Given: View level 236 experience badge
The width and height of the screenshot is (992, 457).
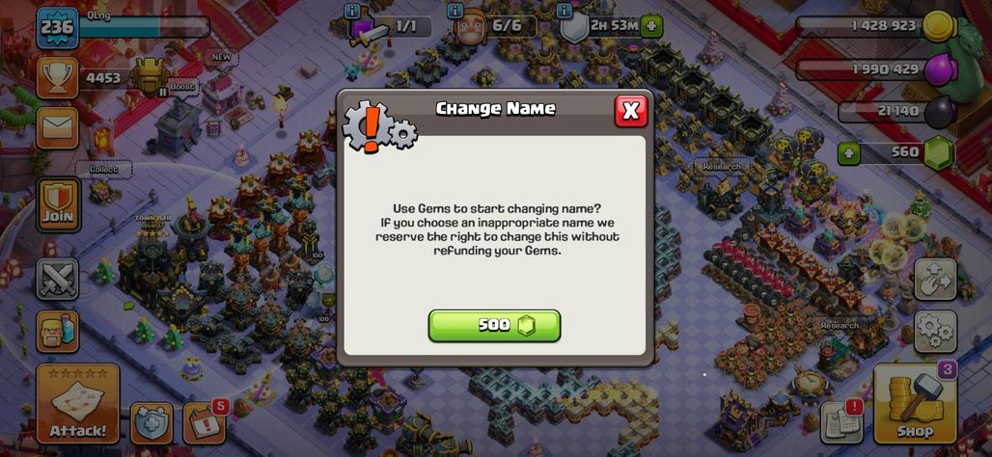Looking at the screenshot, I should click(58, 27).
